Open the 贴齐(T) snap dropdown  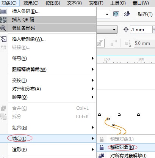pyautogui.click(x=145, y=14)
